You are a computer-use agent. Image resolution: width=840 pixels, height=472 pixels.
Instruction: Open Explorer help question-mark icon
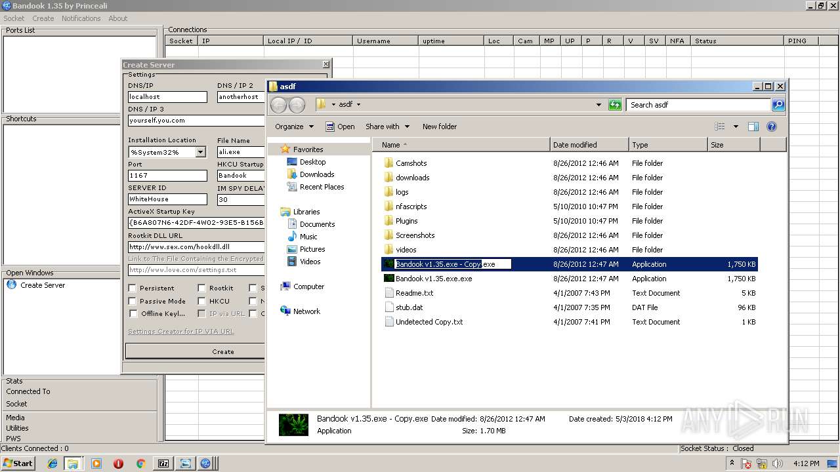[772, 127]
